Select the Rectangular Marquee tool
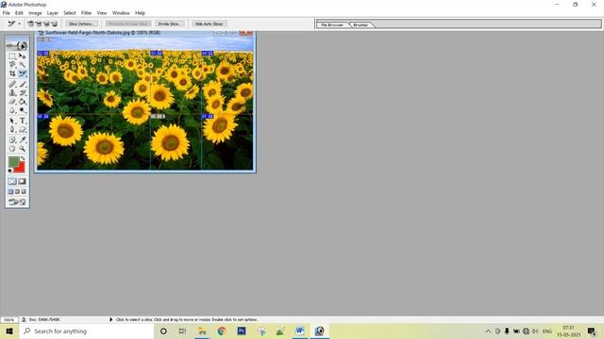The image size is (604, 339). pyautogui.click(x=12, y=56)
